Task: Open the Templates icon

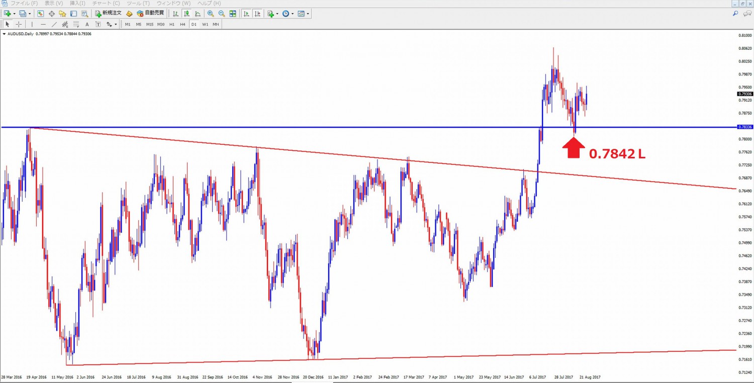Action: point(301,14)
